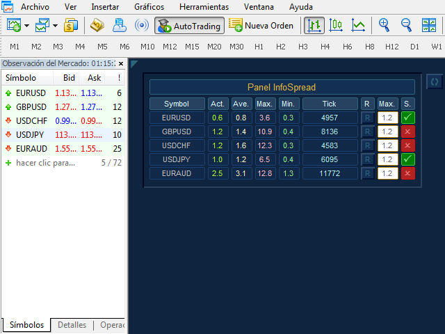This screenshot has height=334, width=445.
Task: Open the Market Watch toolbar icon
Action: 71,26
